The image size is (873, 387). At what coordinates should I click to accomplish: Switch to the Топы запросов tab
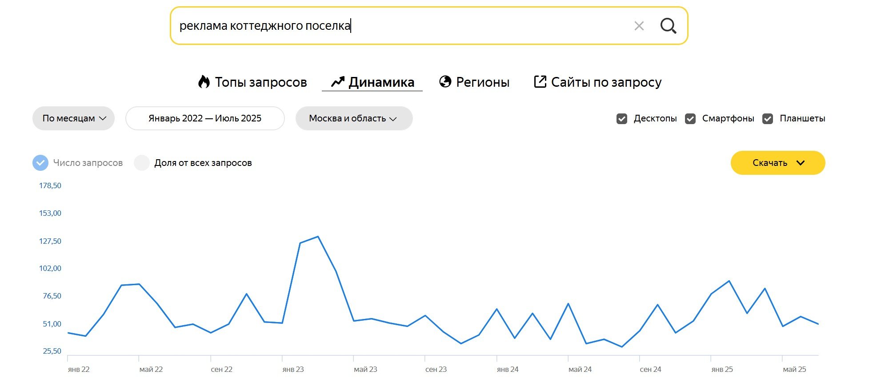click(260, 82)
